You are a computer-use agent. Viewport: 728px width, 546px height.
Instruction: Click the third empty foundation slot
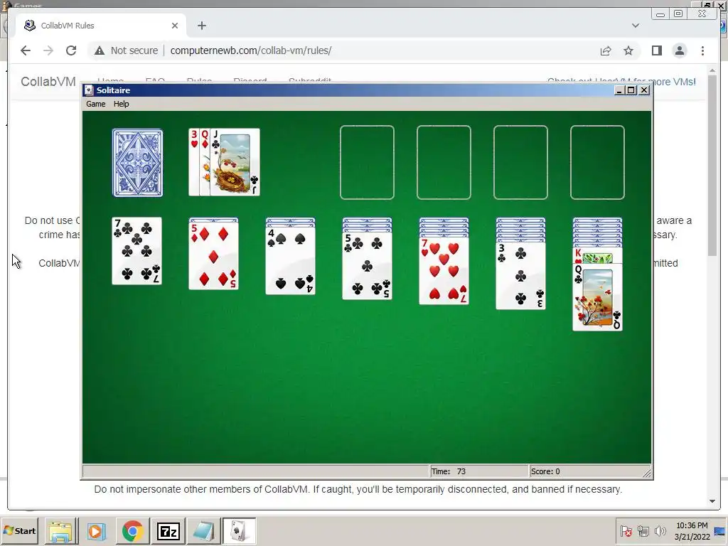pos(520,163)
